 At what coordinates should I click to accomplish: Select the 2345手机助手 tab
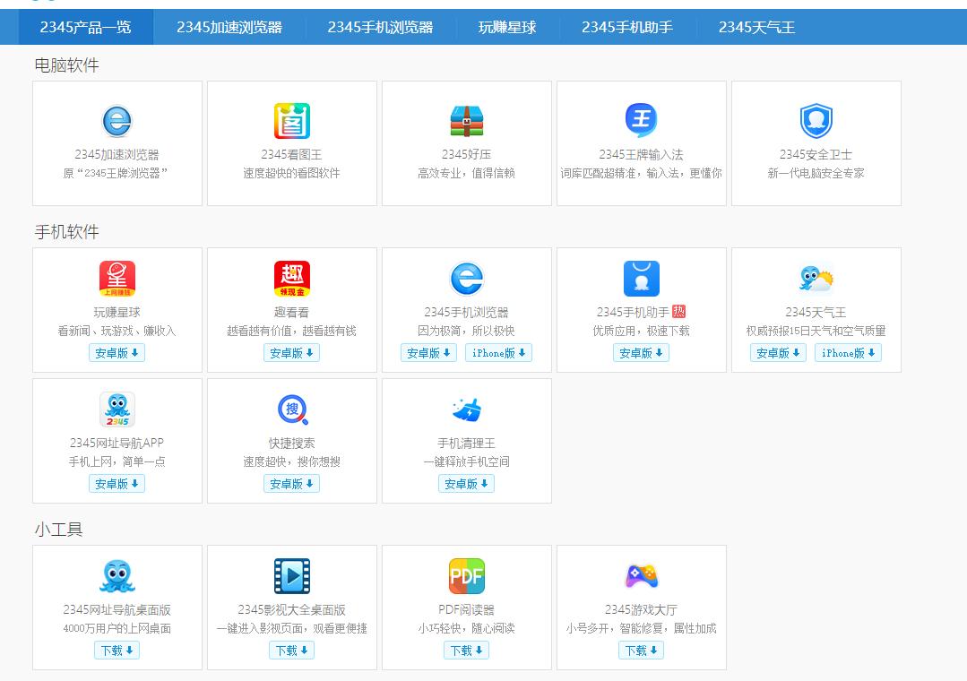click(x=627, y=27)
